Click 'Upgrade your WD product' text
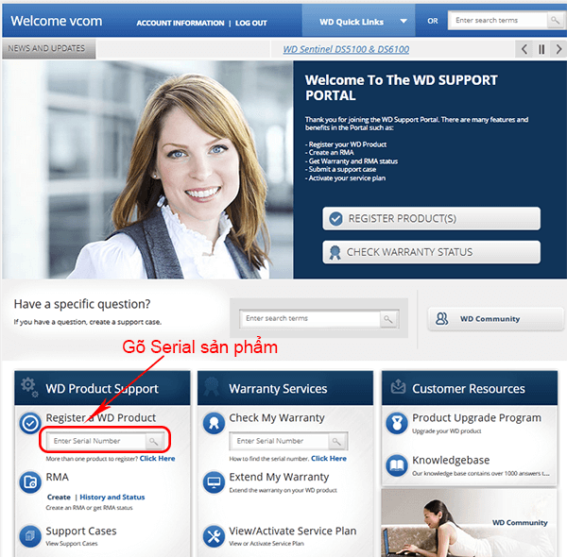The image size is (567, 557). point(447,430)
